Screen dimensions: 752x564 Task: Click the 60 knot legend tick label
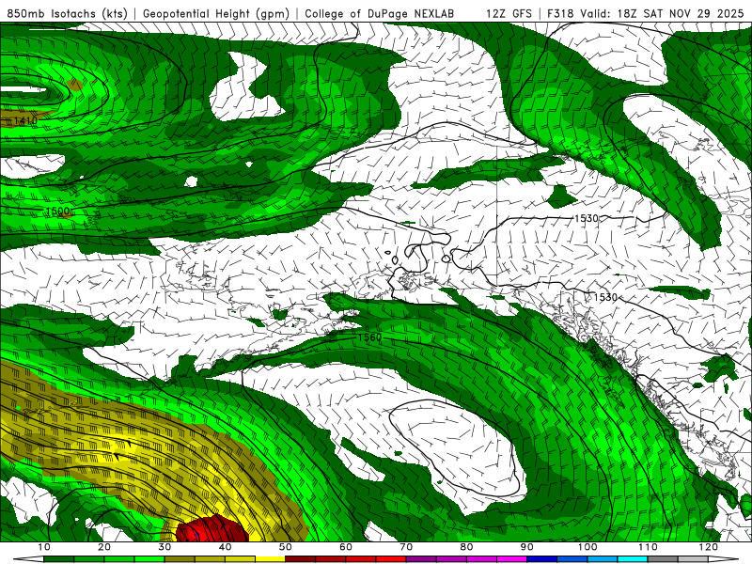click(x=346, y=547)
